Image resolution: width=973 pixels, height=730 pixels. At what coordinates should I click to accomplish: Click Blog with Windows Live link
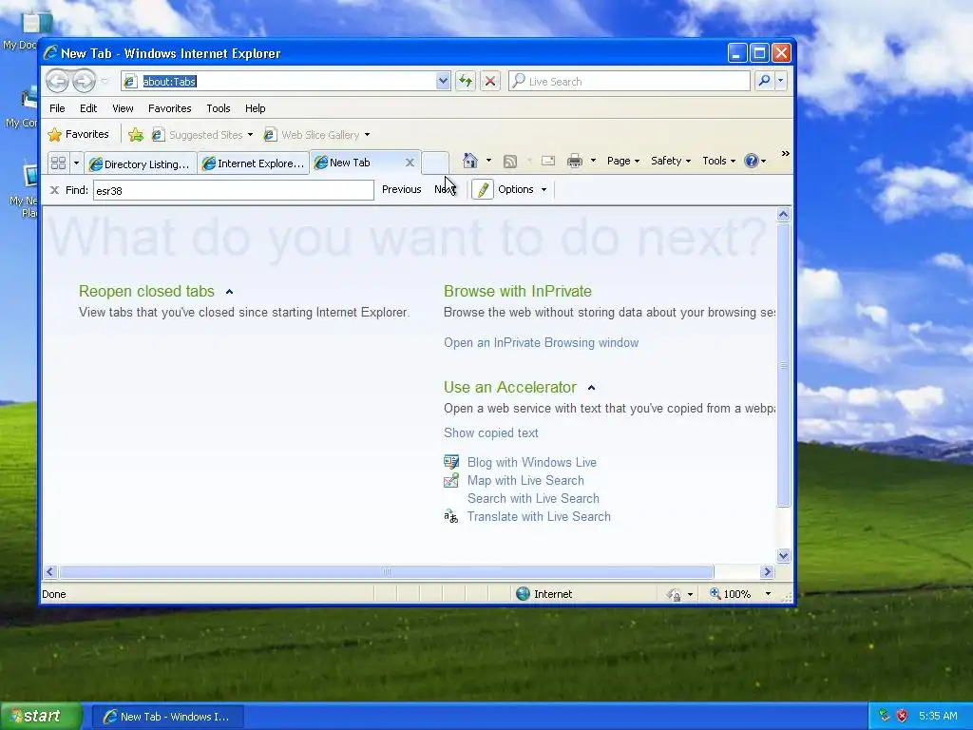[532, 463]
